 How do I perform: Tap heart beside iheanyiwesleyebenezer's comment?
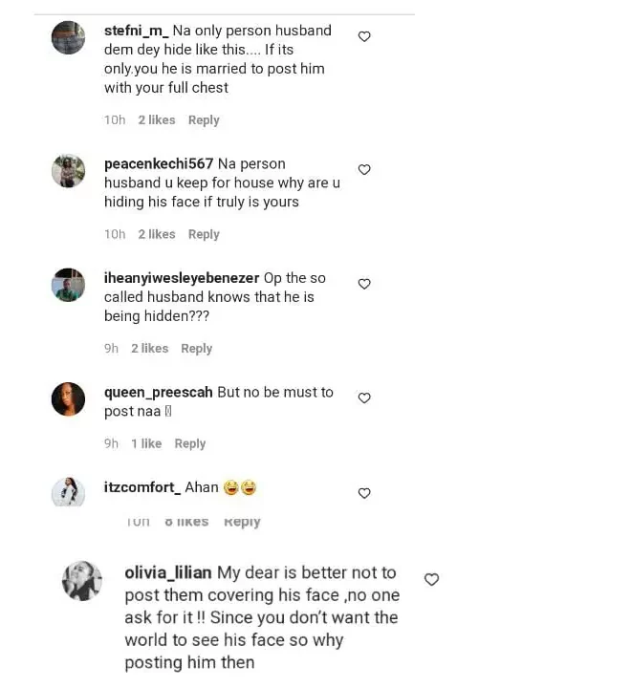tap(364, 284)
